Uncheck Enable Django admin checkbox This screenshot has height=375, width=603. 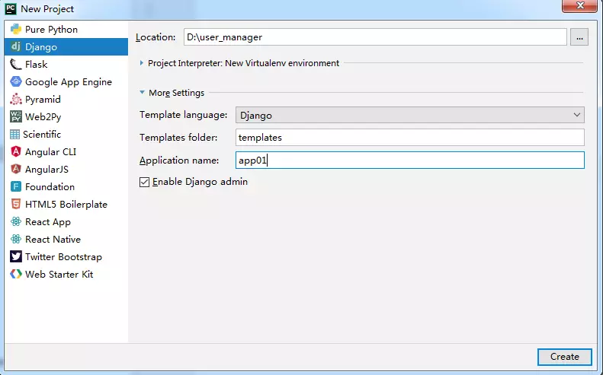coord(144,182)
